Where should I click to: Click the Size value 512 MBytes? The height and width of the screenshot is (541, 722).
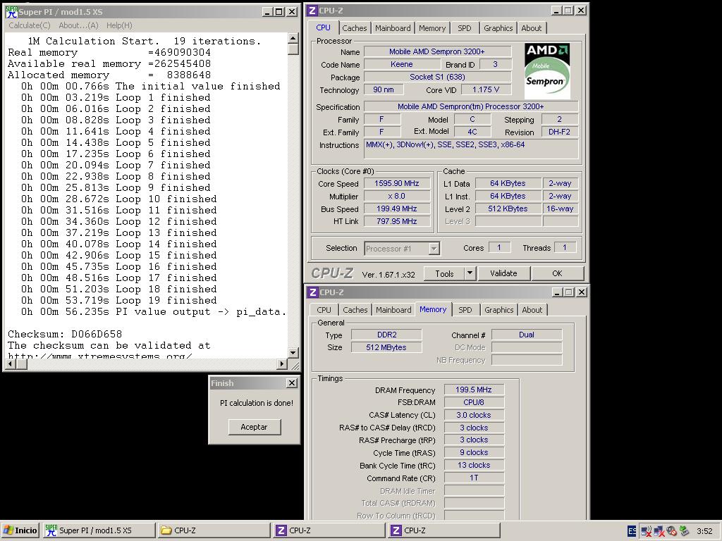pos(386,347)
